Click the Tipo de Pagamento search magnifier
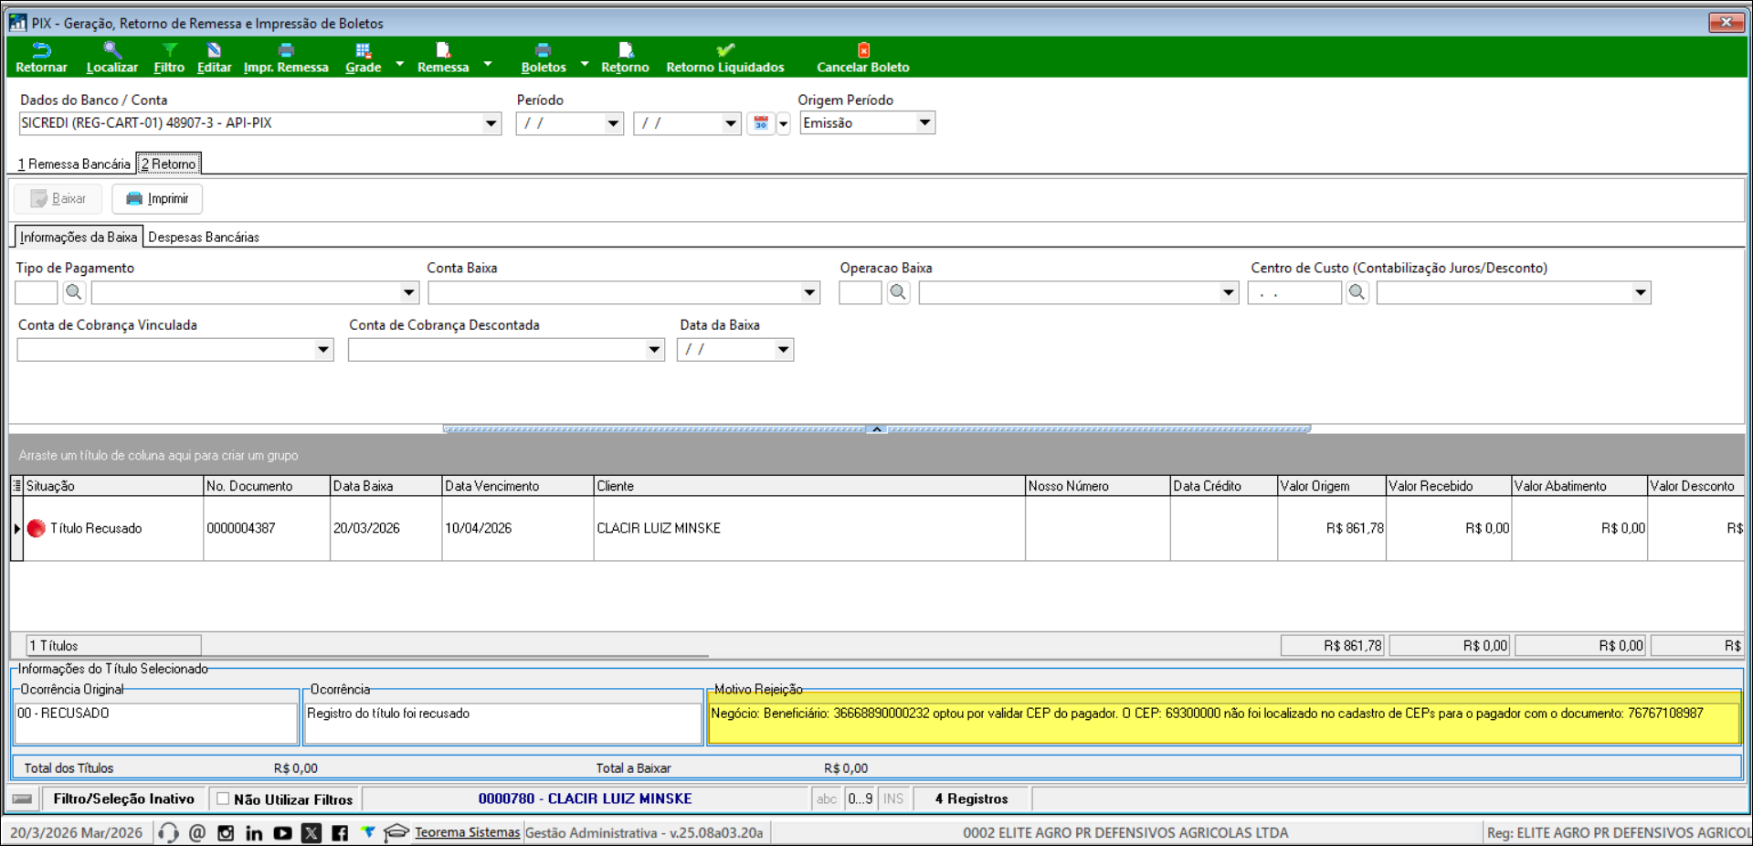This screenshot has height=846, width=1753. coord(74,292)
